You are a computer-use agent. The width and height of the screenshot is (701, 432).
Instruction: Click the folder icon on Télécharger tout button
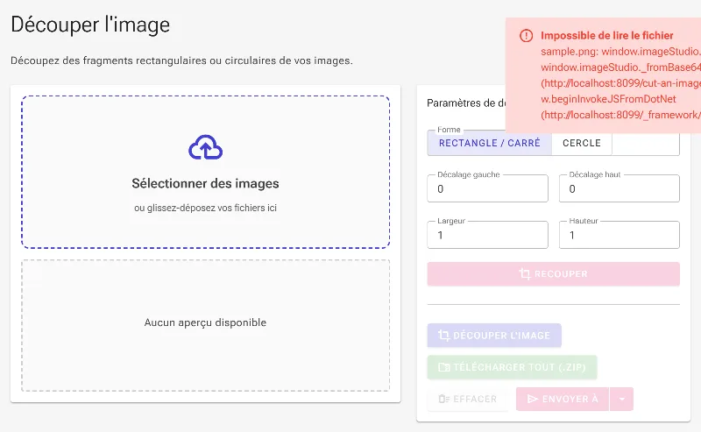click(x=444, y=367)
